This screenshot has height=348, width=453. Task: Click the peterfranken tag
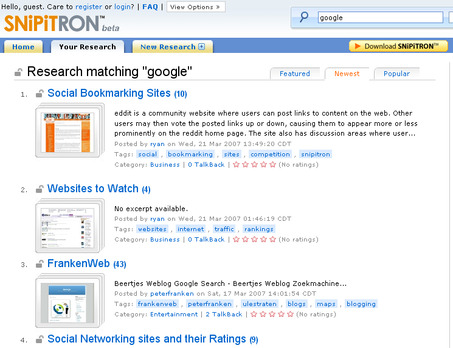click(210, 304)
